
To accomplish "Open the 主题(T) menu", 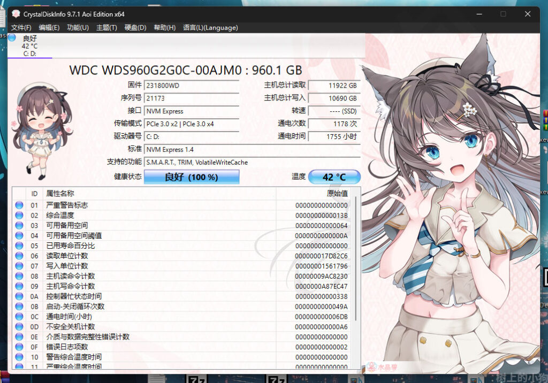I will click(x=106, y=28).
